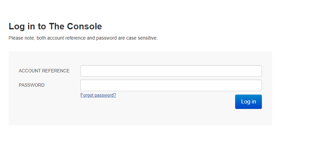Click Forgot password? under the password field
Screen dimensions: 318x141
tap(98, 95)
